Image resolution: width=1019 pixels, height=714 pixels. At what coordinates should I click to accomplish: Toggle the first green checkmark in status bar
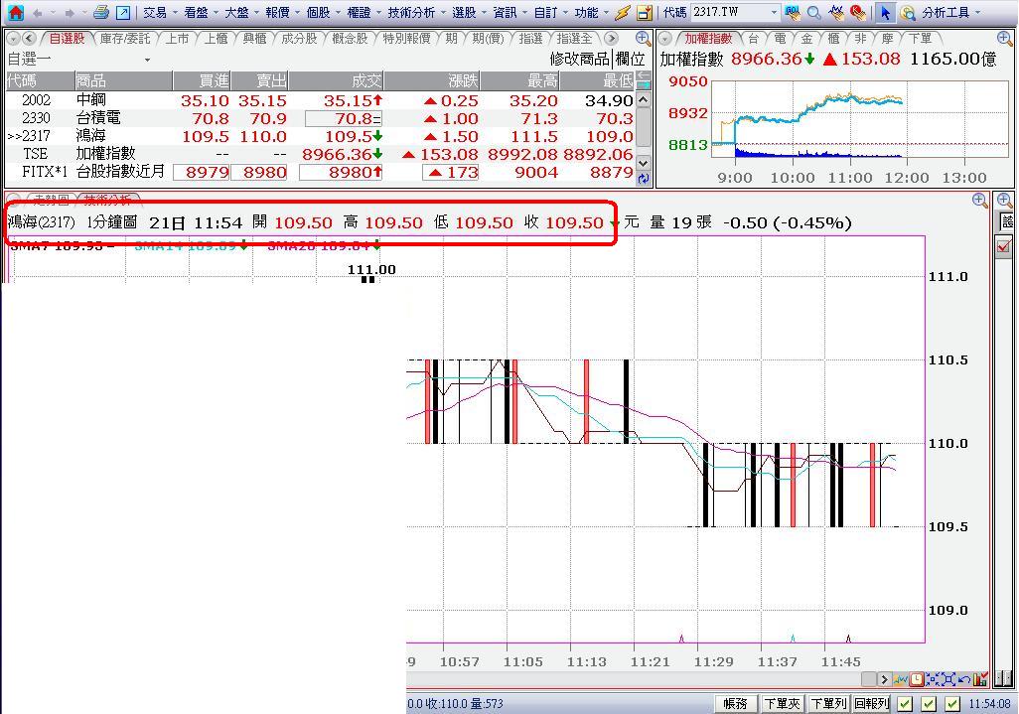tap(904, 704)
